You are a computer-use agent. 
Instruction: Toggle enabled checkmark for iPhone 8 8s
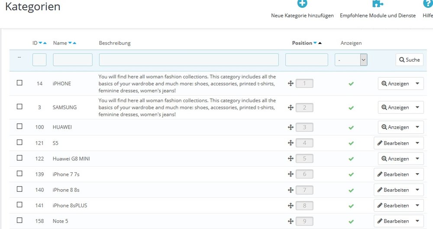point(351,190)
